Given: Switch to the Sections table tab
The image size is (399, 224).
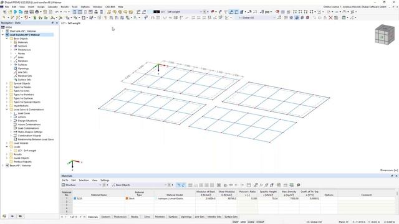Looking at the screenshot, I should pos(106,217).
